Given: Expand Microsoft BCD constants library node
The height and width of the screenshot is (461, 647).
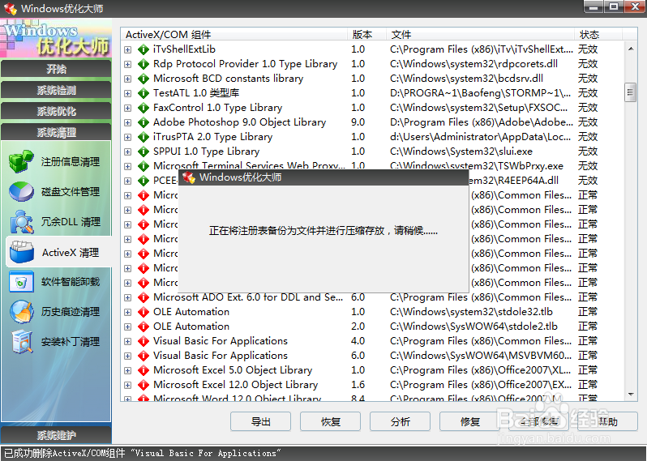Looking at the screenshot, I should 128,79.
